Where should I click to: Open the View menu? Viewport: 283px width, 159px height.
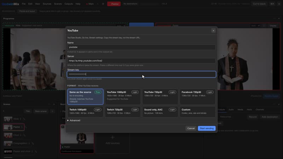point(37,4)
